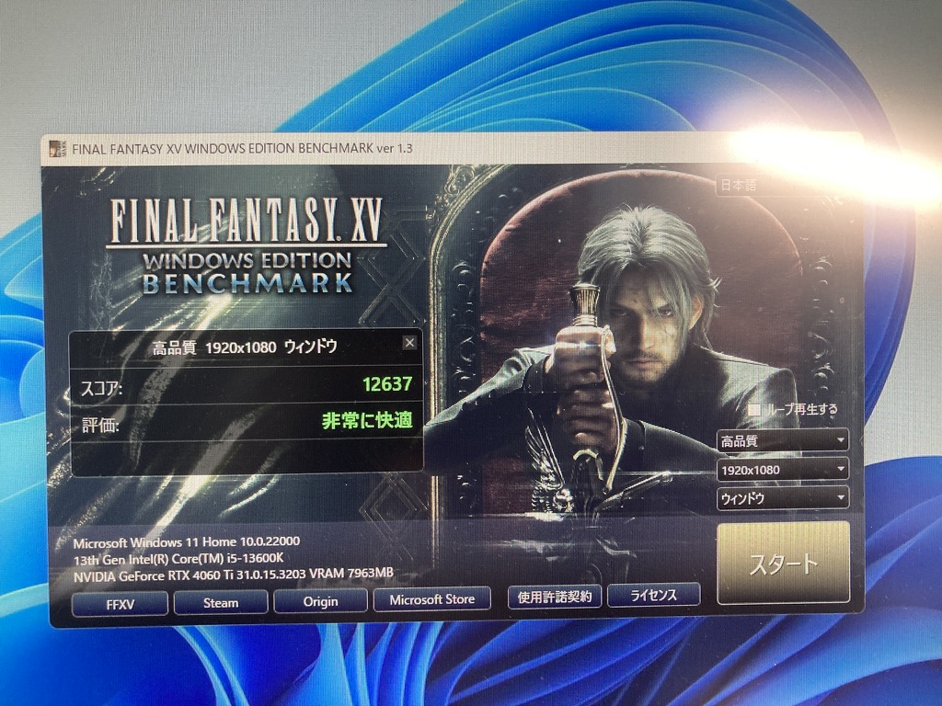The height and width of the screenshot is (706, 942).
Task: Close the score result panel
Action: coord(409,343)
